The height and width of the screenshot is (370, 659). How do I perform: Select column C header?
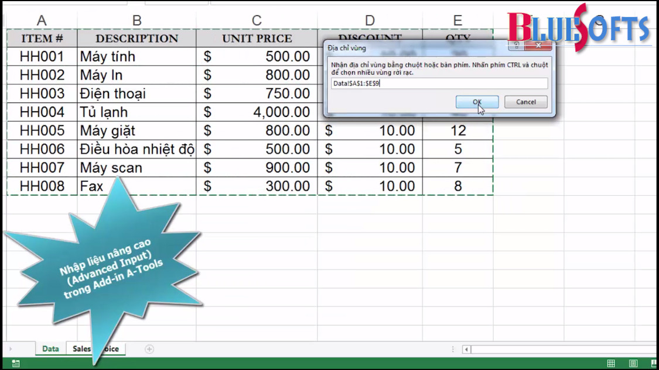[x=257, y=21]
